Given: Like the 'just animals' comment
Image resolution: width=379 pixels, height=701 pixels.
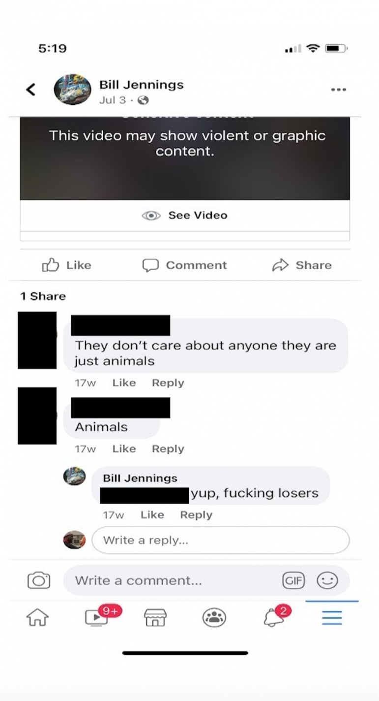Looking at the screenshot, I should pyautogui.click(x=124, y=382).
